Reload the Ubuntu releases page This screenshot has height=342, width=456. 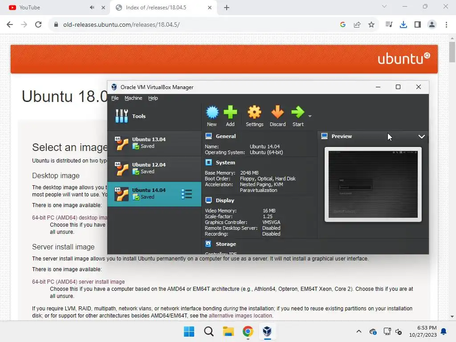[x=38, y=25]
